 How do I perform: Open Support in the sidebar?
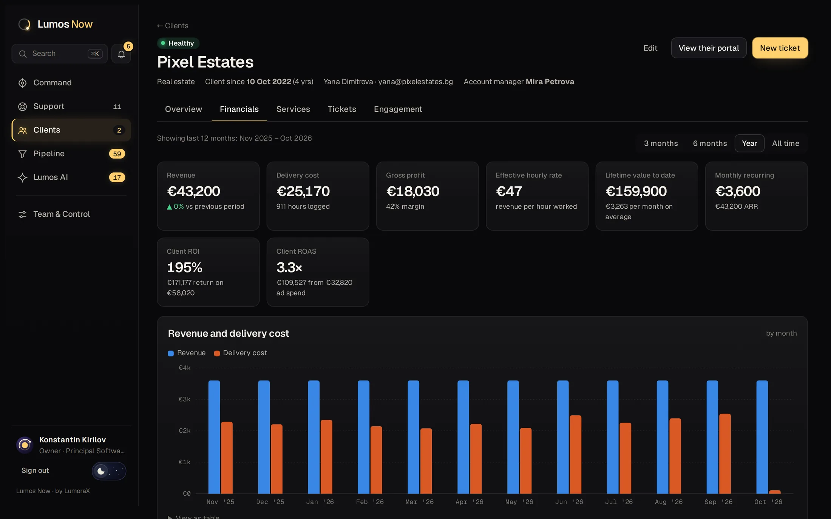[71, 106]
